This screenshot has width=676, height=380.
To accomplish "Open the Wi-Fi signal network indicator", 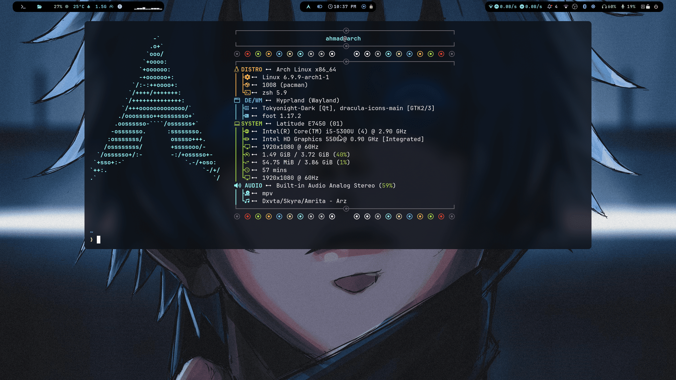I will point(566,7).
